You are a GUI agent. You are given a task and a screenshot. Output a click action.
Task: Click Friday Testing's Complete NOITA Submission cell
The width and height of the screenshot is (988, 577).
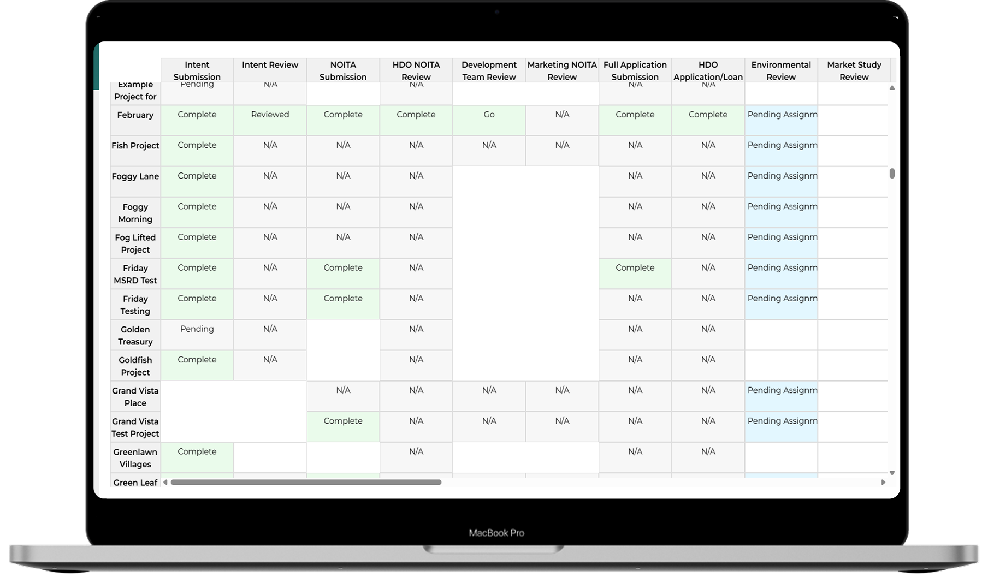343,305
